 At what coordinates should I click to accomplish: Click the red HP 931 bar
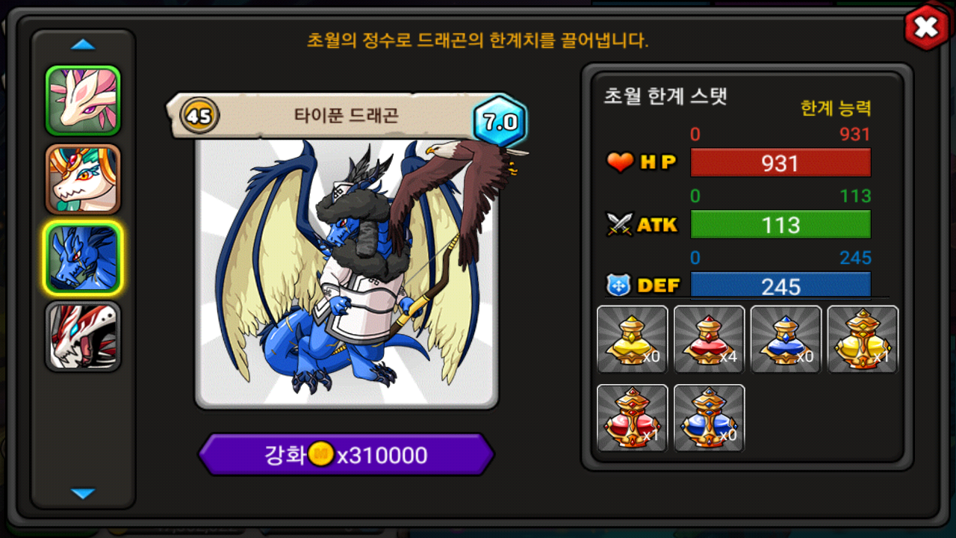click(780, 163)
